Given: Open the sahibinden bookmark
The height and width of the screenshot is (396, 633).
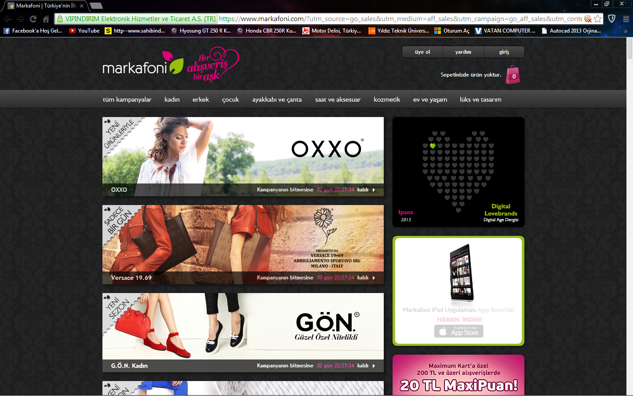Looking at the screenshot, I should pos(135,31).
